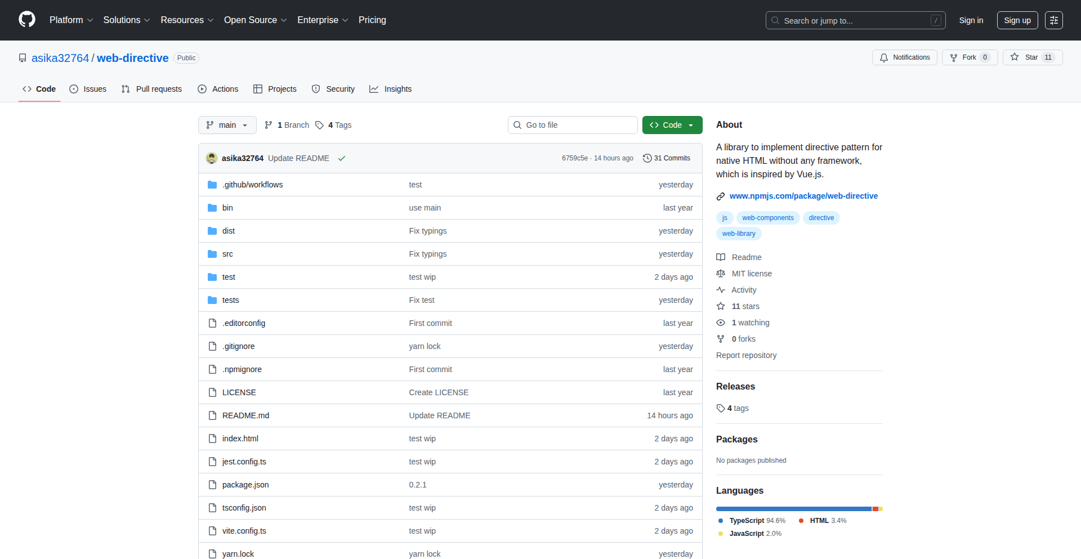Click the TypeScript language bar segment

coord(793,509)
